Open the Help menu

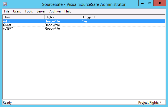coord(68,11)
